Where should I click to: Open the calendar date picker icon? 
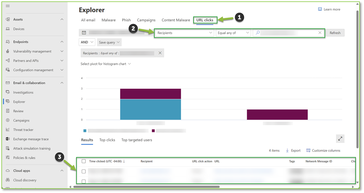click(x=84, y=33)
